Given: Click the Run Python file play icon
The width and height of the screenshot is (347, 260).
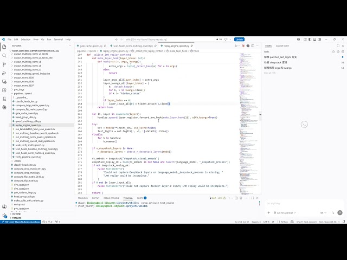Looking at the screenshot, I should (236, 45).
